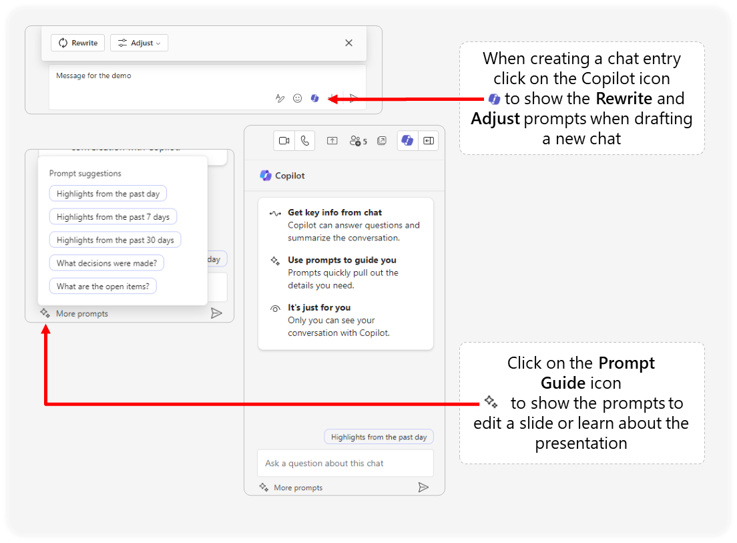Click the share screen icon in chat header
737x543 pixels.
pos(332,141)
